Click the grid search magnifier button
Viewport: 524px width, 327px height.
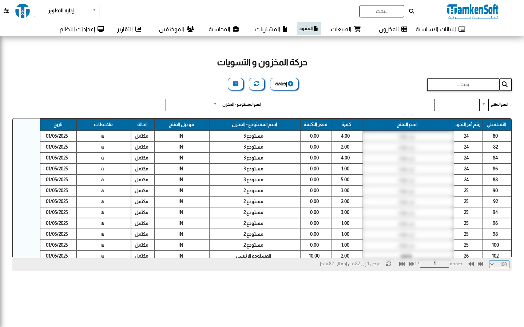click(505, 85)
